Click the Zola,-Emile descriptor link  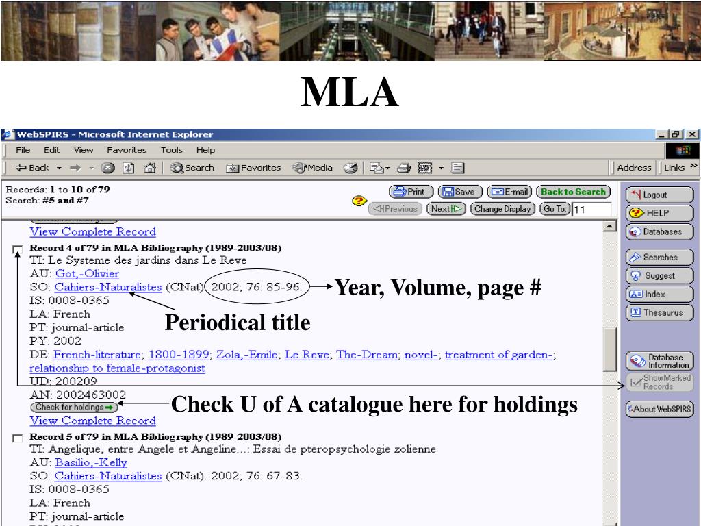[247, 355]
